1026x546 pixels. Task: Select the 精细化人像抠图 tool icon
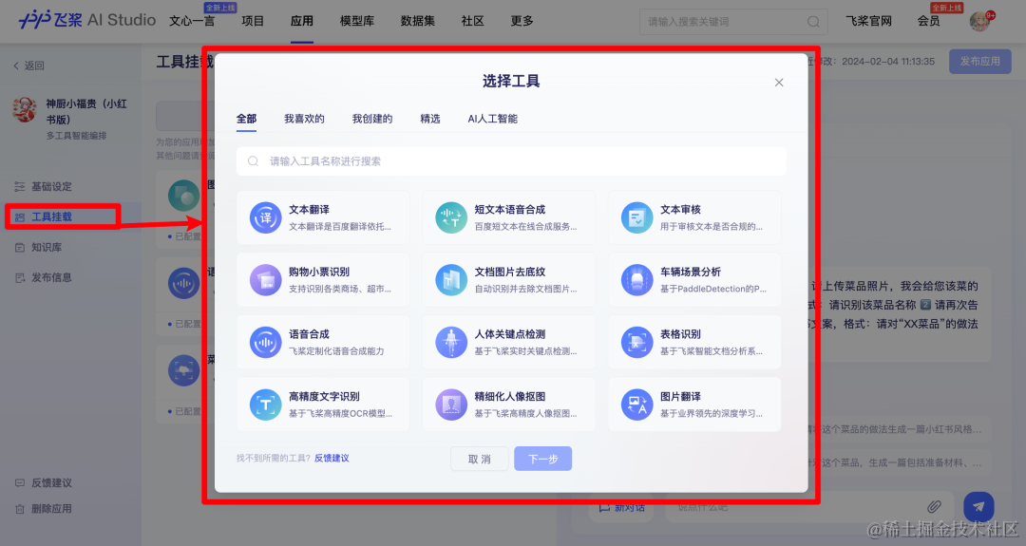451,405
